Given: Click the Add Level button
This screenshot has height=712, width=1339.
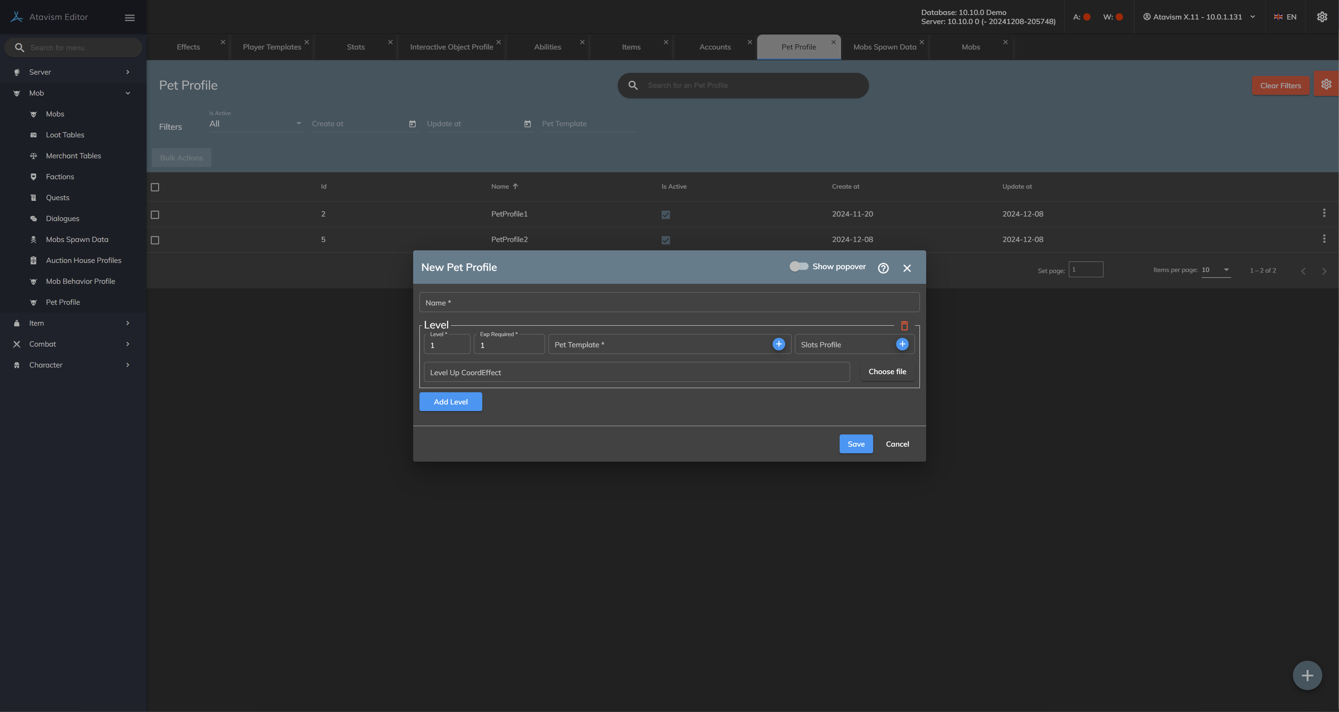Looking at the screenshot, I should [x=450, y=401].
